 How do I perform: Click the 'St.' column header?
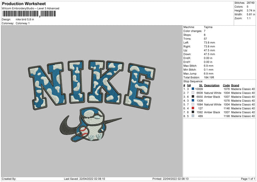[201, 85]
